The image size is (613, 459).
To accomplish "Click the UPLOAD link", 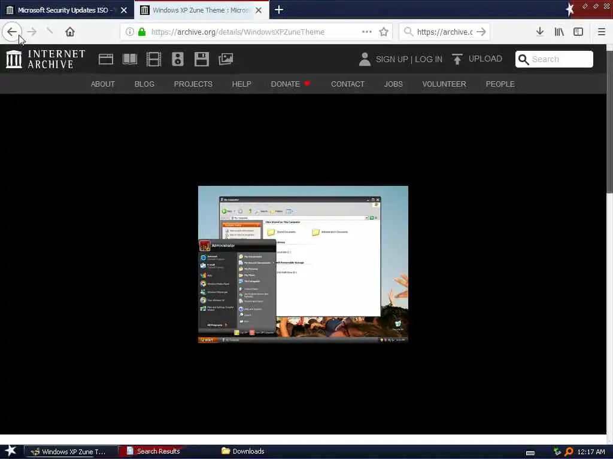I will point(485,59).
